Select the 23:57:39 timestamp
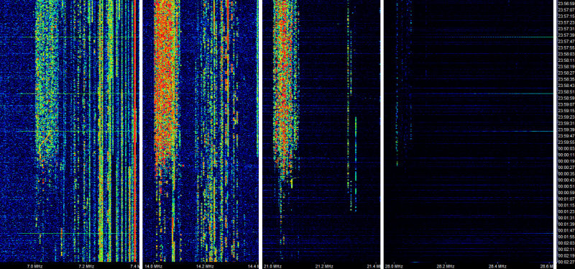 566,35
